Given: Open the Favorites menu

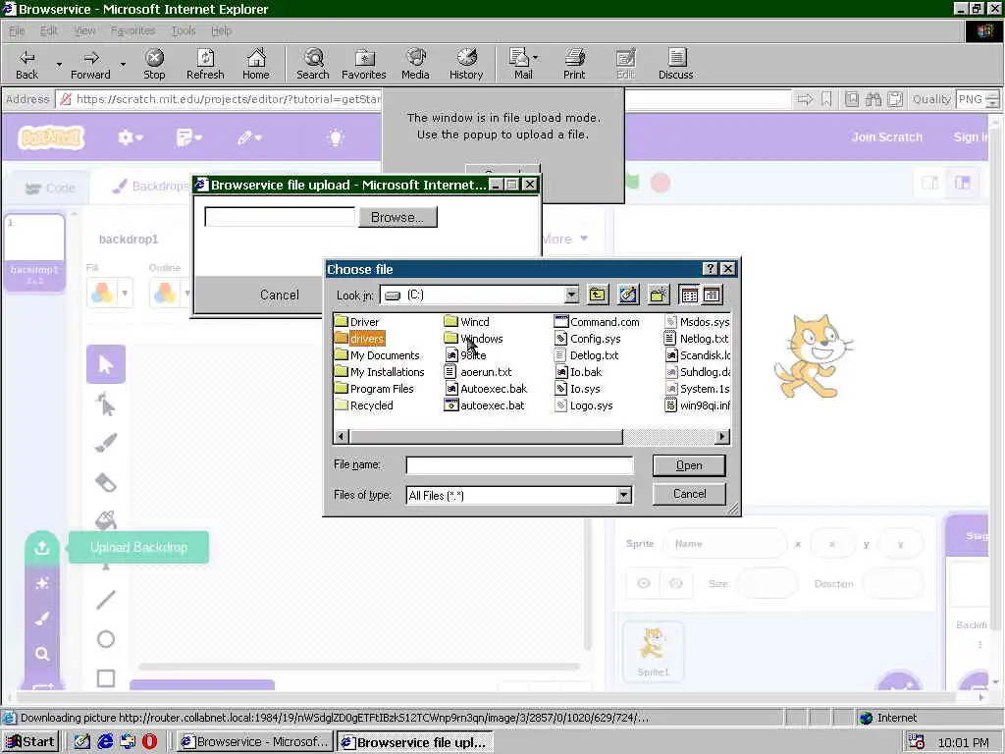Looking at the screenshot, I should click(x=132, y=30).
